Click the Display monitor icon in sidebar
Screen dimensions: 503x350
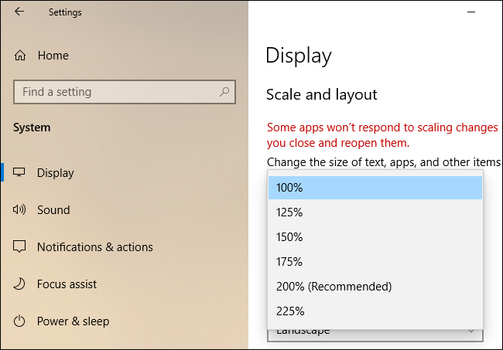pyautogui.click(x=20, y=173)
